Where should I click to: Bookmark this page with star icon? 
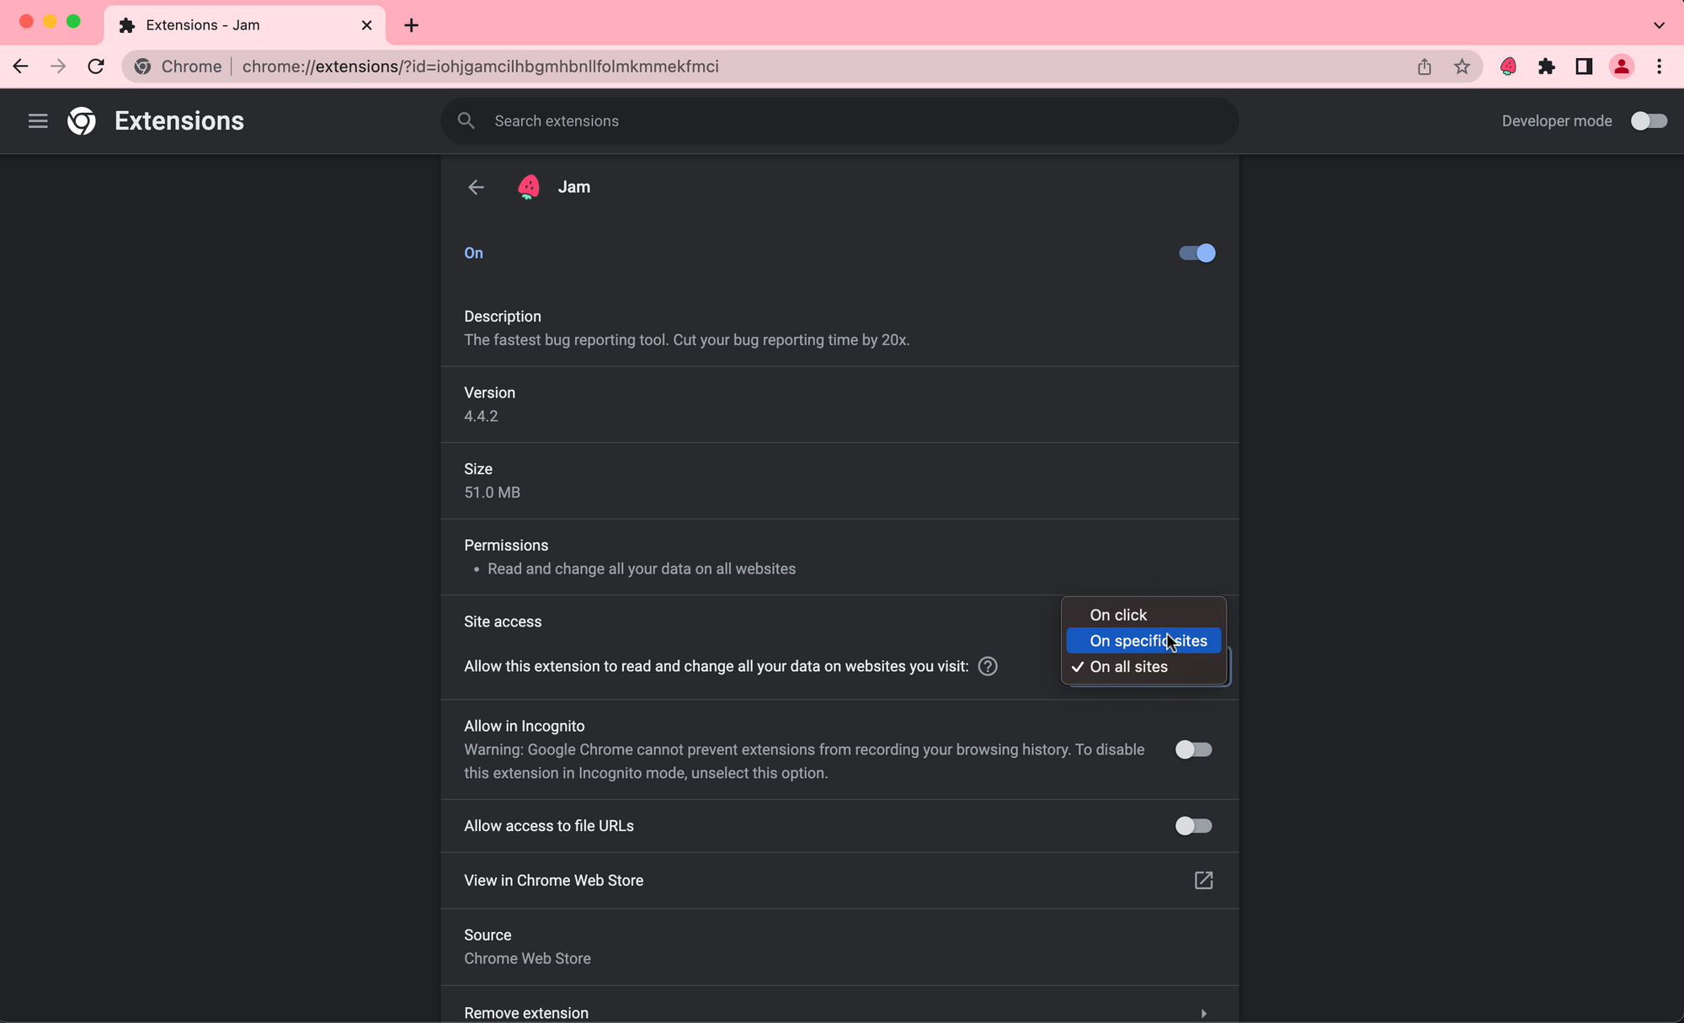coord(1462,67)
